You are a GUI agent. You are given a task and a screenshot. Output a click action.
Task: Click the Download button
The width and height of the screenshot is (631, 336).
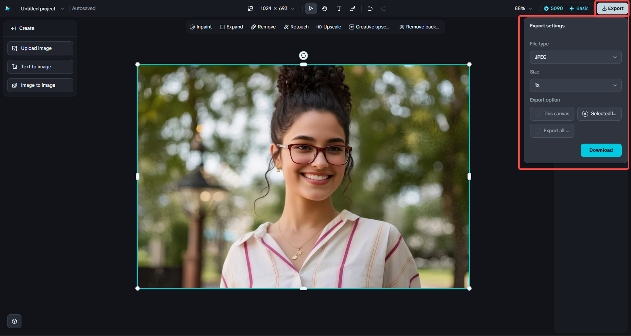click(x=601, y=150)
